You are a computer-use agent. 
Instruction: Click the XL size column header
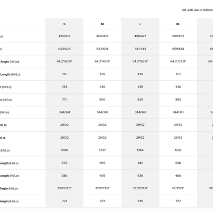coord(178,24)
